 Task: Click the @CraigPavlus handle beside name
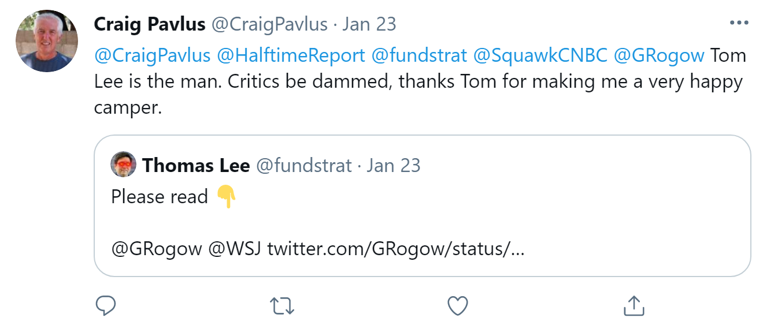tap(269, 24)
